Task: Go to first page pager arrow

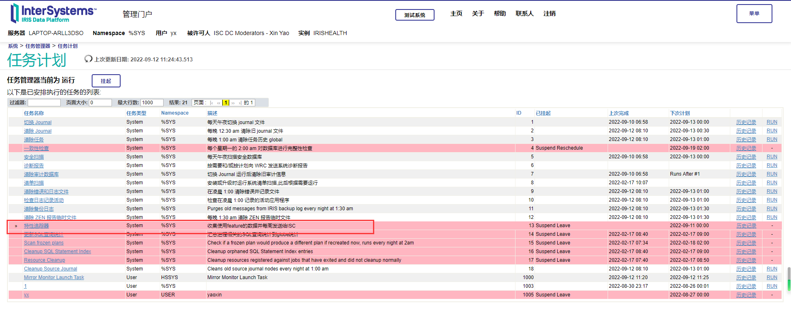Action: [211, 103]
